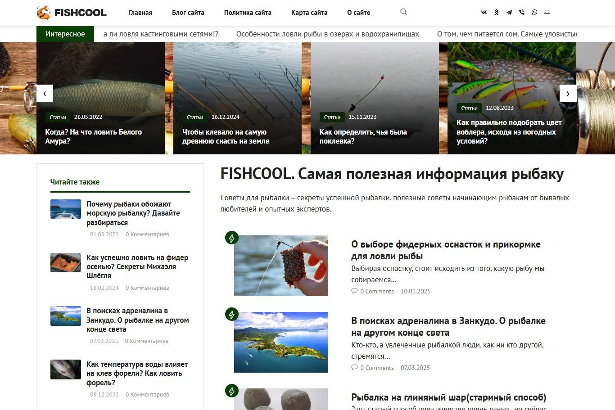
Task: Click Статьи tag on the 15.11.2023 slide
Action: click(332, 117)
